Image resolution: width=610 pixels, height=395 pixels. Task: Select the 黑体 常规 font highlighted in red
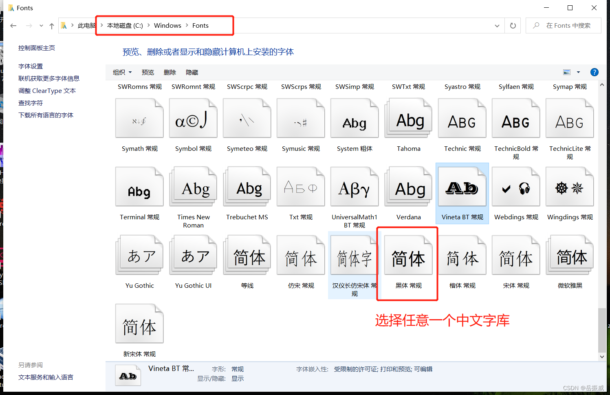[408, 255]
